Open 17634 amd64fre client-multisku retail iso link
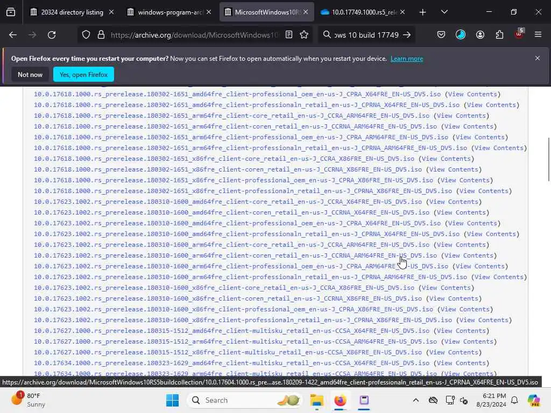This screenshot has width=551, height=413. tap(231, 363)
